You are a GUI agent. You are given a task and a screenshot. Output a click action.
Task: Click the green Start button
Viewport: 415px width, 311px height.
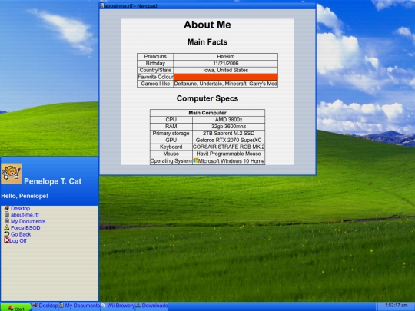tap(16, 307)
